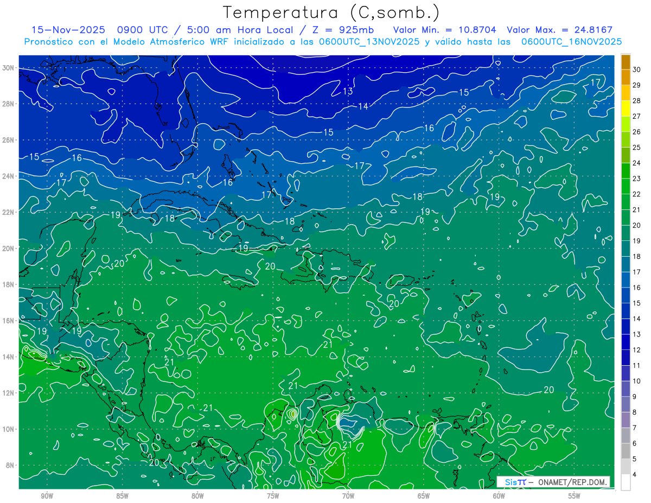Click the "70W" longitude axis label
Viewport: 651px width, 503px height.
(348, 496)
